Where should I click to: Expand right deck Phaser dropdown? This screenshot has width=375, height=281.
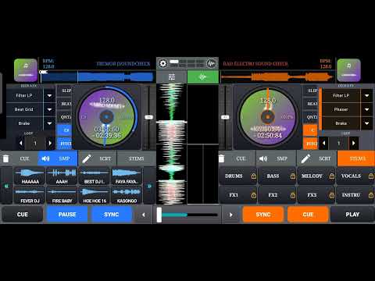coord(366,109)
